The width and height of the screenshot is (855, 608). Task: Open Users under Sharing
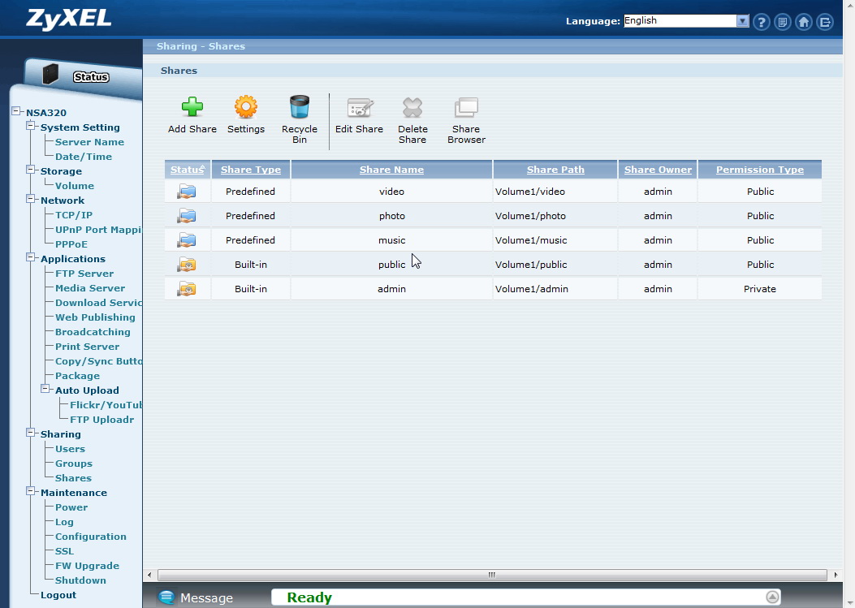(x=70, y=449)
